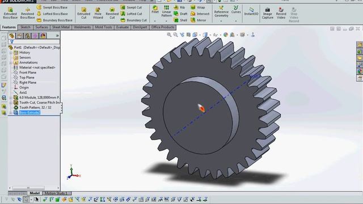Expand the History folder
Viewport: 363px width, 204px height.
point(11,53)
